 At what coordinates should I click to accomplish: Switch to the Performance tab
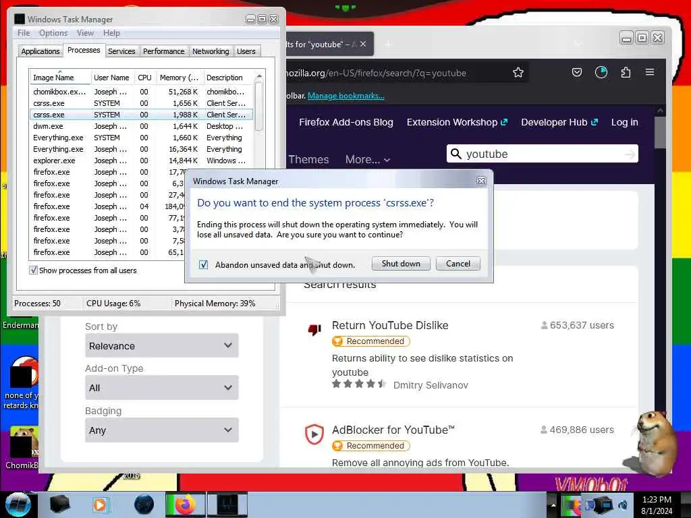pos(163,51)
